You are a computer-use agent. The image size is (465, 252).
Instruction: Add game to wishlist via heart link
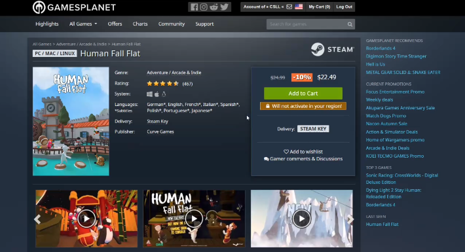tap(303, 151)
